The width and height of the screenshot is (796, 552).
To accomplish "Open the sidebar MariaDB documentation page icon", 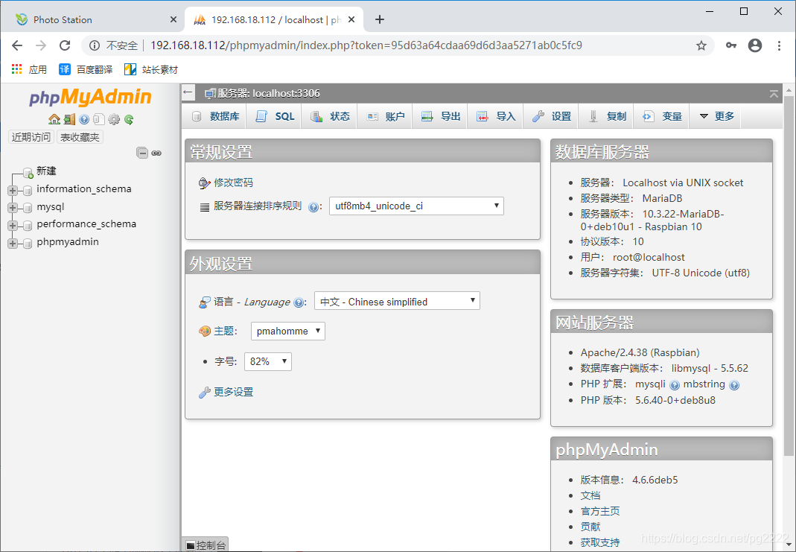I will click(x=99, y=119).
